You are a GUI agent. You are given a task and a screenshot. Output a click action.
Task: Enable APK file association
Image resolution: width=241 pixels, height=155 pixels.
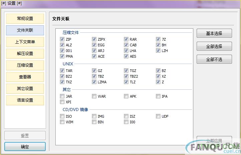pyautogui.click(x=126, y=96)
